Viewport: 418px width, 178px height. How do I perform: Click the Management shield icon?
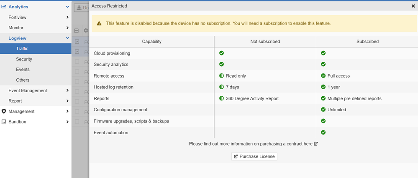[4, 111]
